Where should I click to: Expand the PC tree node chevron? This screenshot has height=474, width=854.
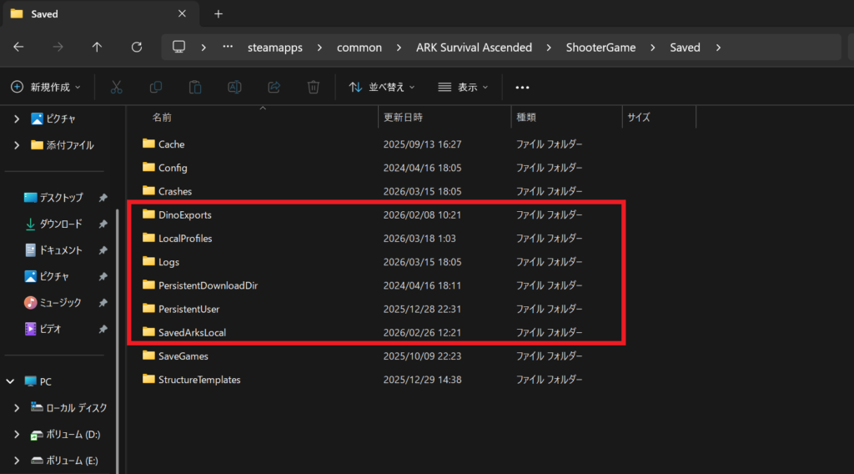[11, 381]
